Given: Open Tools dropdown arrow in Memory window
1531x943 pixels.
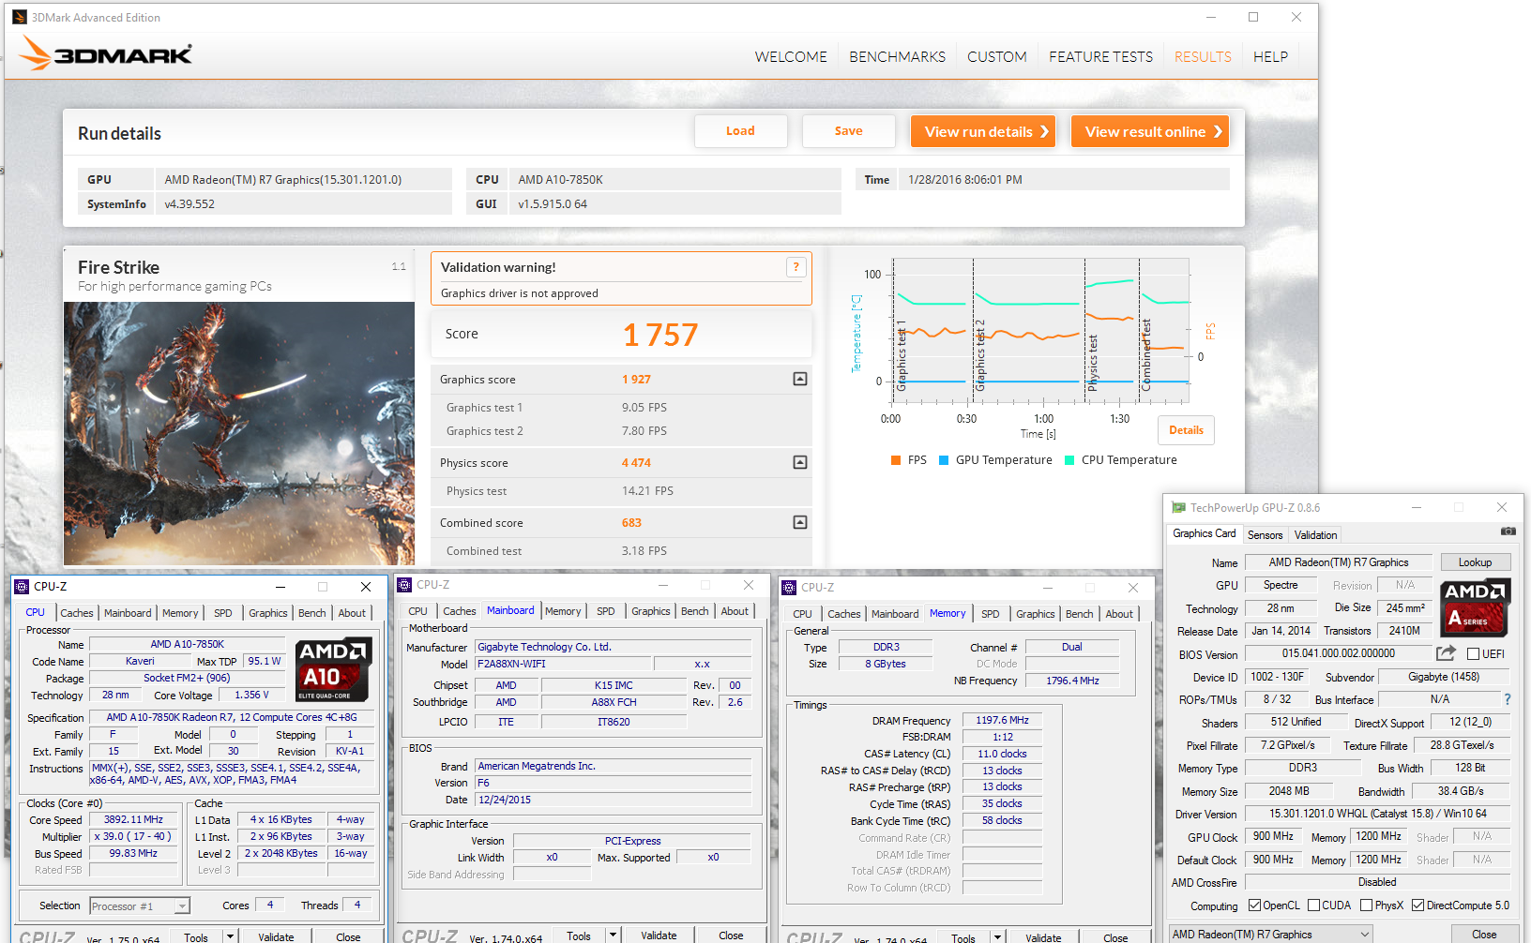Looking at the screenshot, I should click(997, 936).
